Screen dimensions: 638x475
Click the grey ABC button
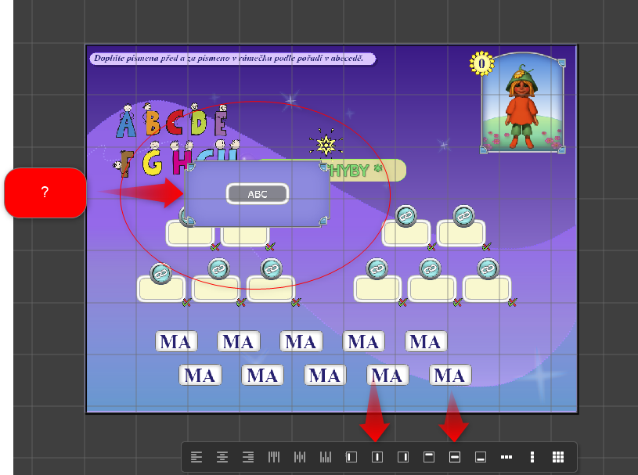pyautogui.click(x=258, y=194)
